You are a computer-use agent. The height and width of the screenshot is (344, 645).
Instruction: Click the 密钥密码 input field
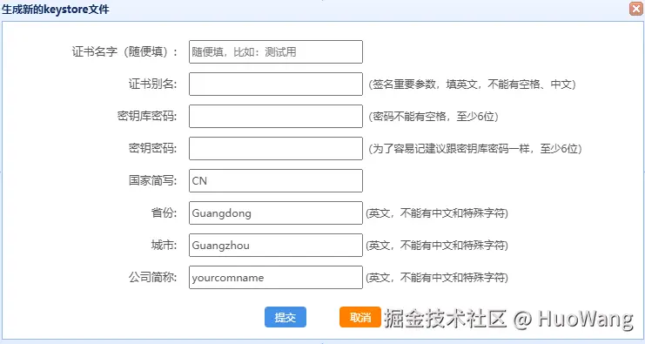click(276, 148)
